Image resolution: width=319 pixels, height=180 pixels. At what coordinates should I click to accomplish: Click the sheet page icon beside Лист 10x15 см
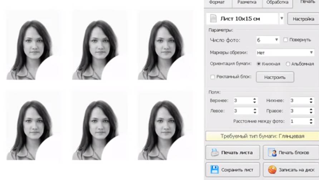click(x=213, y=18)
